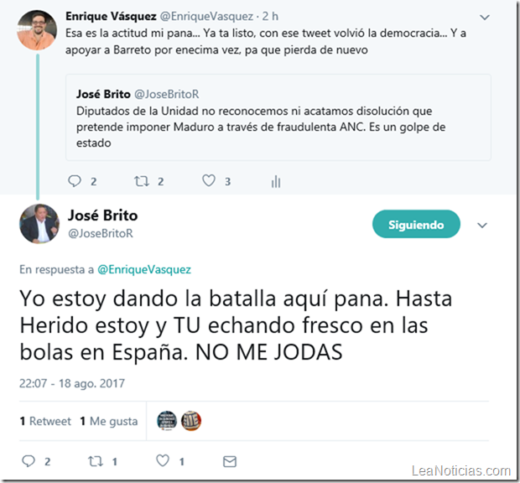Screen dimensions: 520x483
Task: Reply to Enrique Vásquez's tweet
Action: [x=75, y=181]
